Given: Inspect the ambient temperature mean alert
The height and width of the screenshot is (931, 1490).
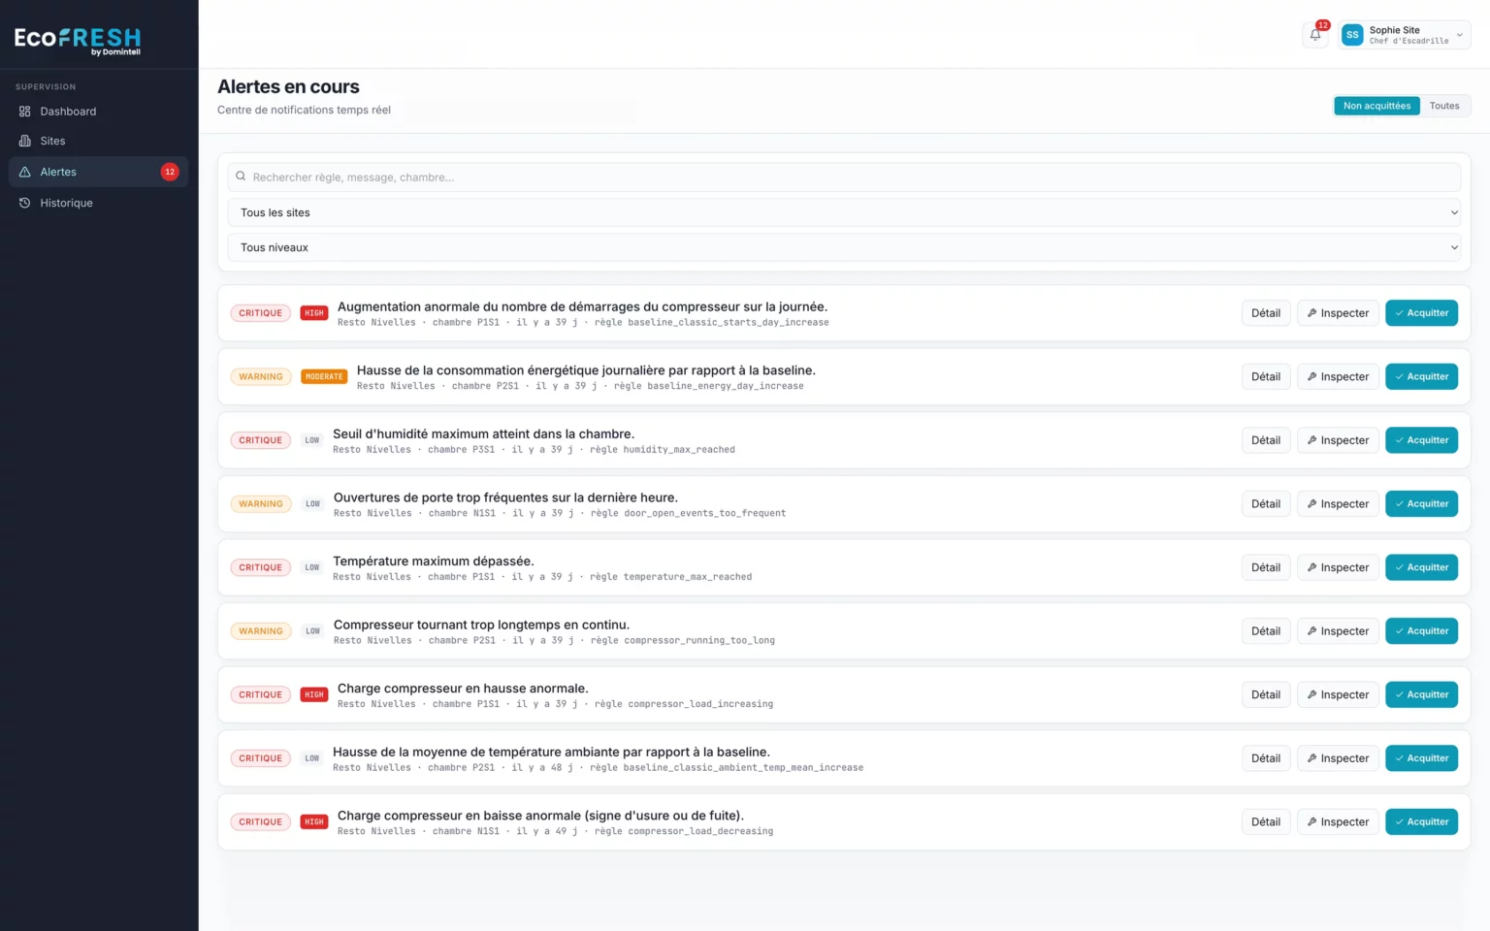Looking at the screenshot, I should [x=1338, y=758].
